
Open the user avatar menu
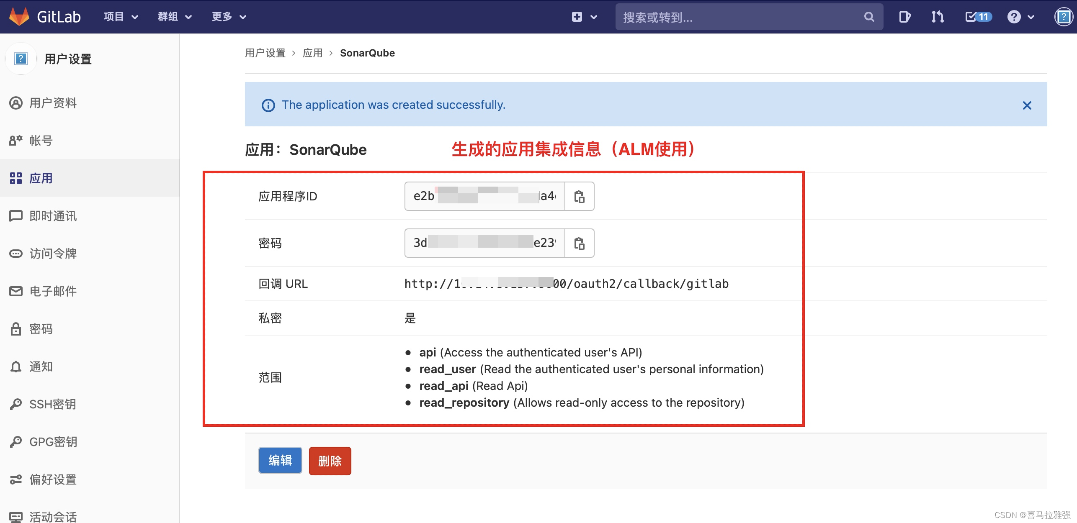click(x=1063, y=17)
